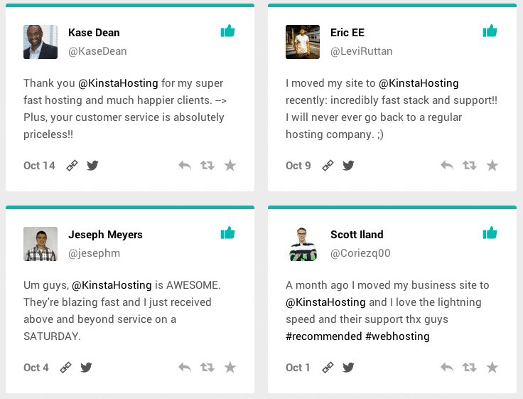This screenshot has width=523, height=399.
Task: Reply to Scott Iland's tweet
Action: coord(447,367)
